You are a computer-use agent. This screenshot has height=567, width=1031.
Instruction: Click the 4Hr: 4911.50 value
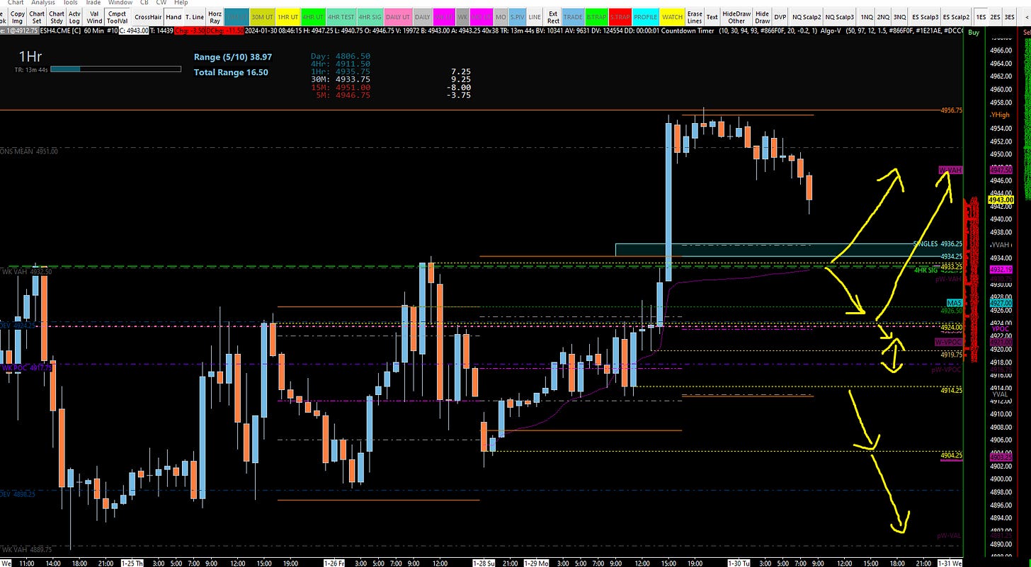coord(341,64)
